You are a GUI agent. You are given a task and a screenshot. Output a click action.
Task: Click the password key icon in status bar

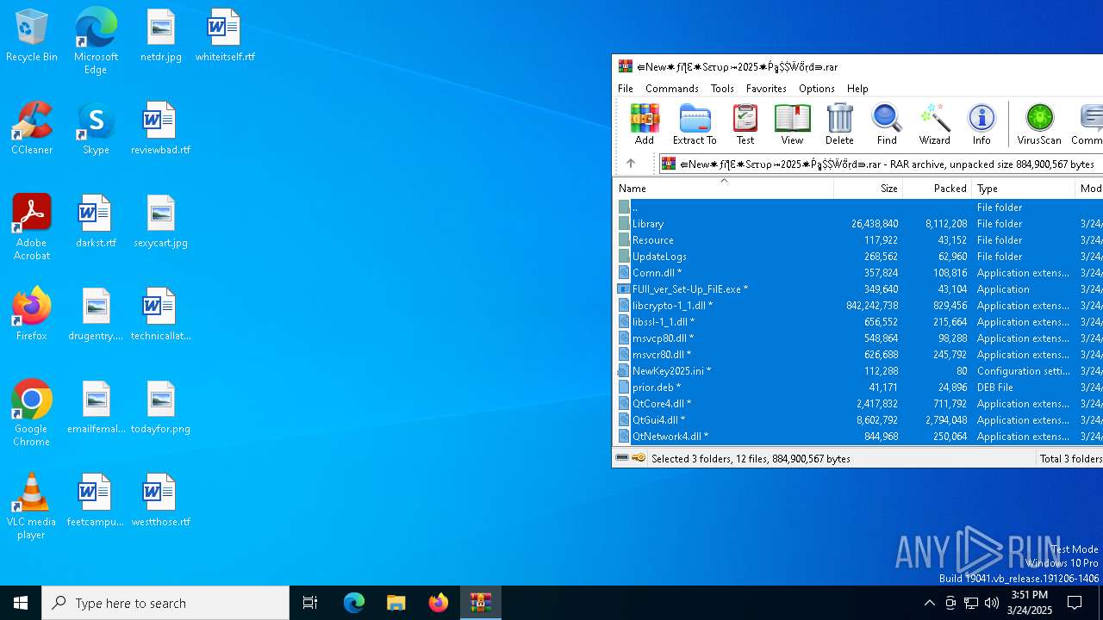click(639, 458)
